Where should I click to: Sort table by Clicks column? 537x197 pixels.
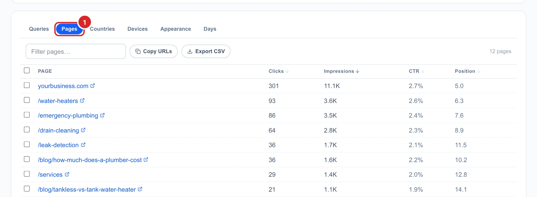point(279,71)
